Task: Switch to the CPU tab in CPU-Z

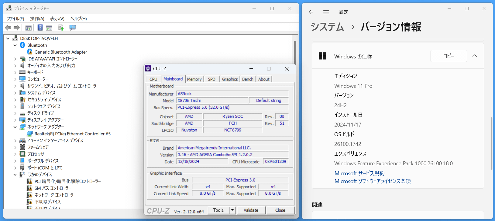Action: click(153, 79)
